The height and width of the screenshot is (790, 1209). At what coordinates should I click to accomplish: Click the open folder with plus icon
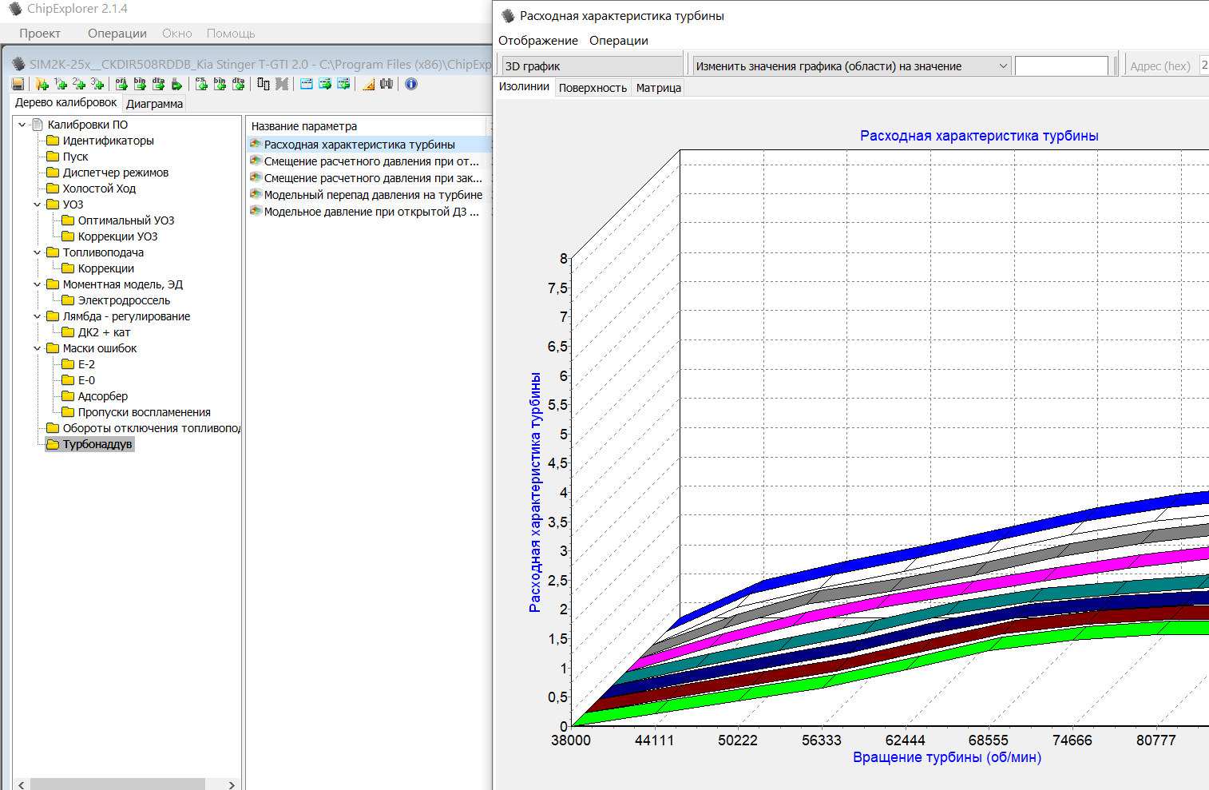[42, 84]
